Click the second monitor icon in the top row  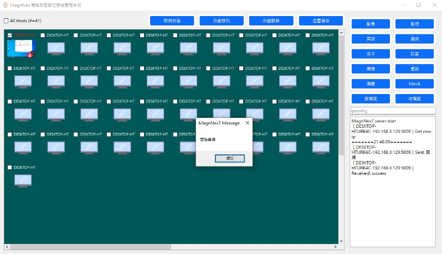click(56, 48)
